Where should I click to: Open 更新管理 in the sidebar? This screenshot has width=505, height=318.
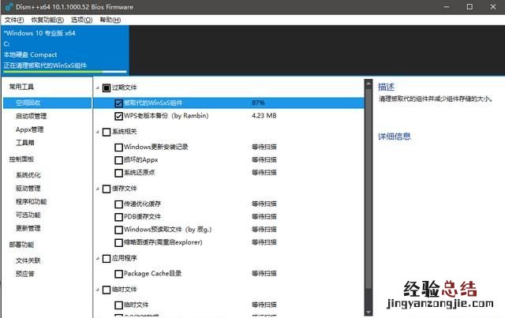pos(28,228)
